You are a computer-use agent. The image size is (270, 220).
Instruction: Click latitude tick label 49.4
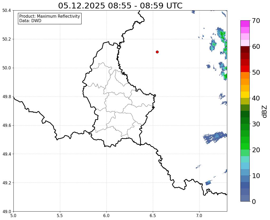[7, 154]
